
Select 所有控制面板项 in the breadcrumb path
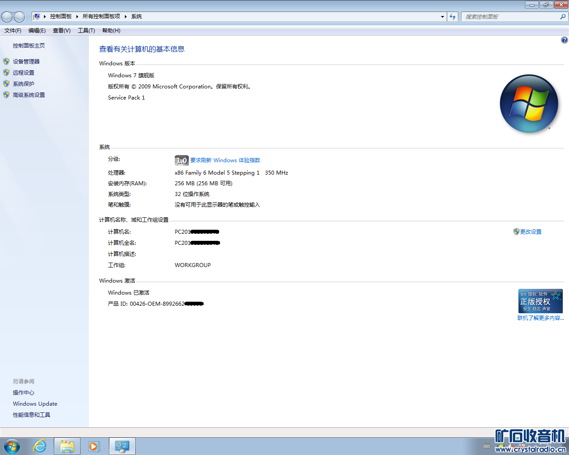pyautogui.click(x=101, y=16)
